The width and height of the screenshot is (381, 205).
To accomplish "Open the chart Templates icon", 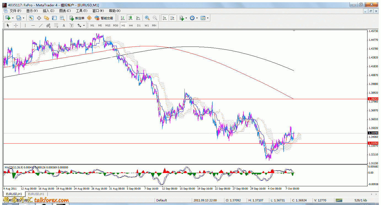I will pyautogui.click(x=203, y=18).
